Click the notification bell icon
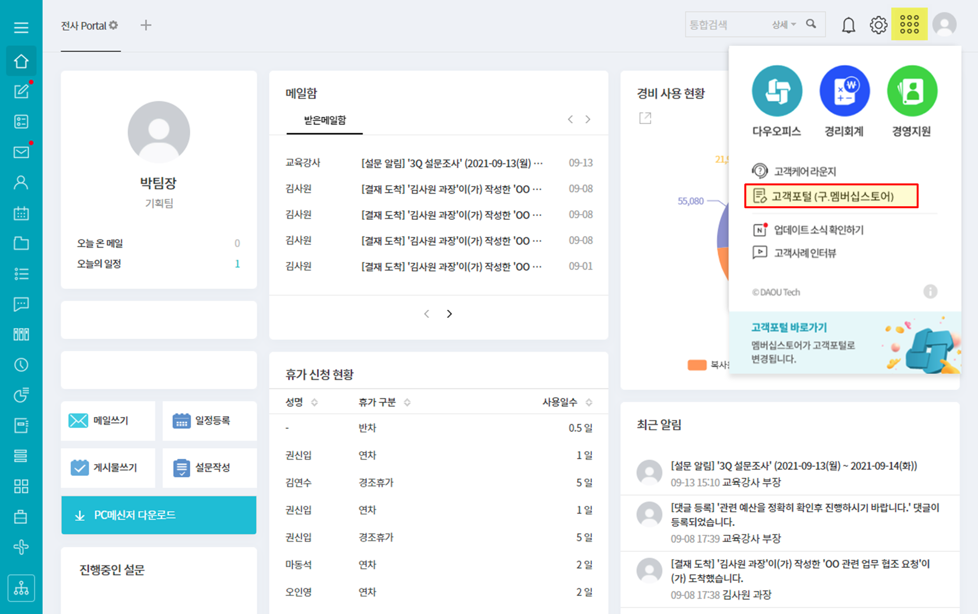The width and height of the screenshot is (978, 614). [849, 25]
